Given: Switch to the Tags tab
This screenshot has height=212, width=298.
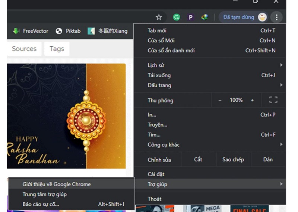Looking at the screenshot, I should 57,49.
